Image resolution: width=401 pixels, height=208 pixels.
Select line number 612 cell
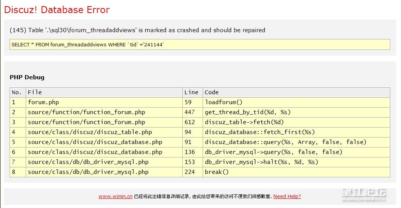point(193,122)
